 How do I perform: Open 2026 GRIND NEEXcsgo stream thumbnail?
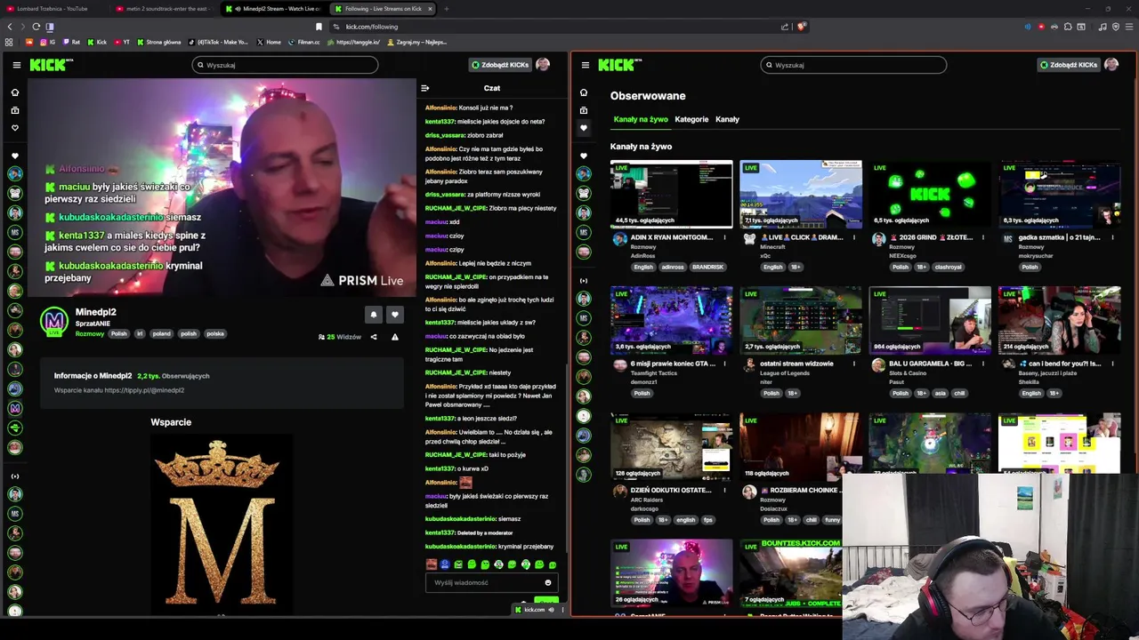(930, 194)
